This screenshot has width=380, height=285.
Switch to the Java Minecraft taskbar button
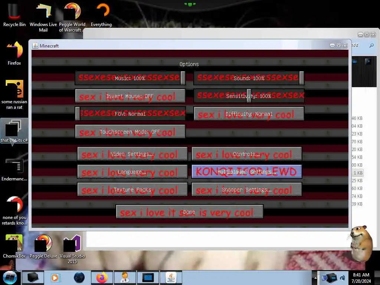tap(171, 278)
